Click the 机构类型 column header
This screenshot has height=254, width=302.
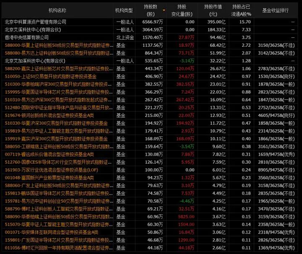point(124,10)
